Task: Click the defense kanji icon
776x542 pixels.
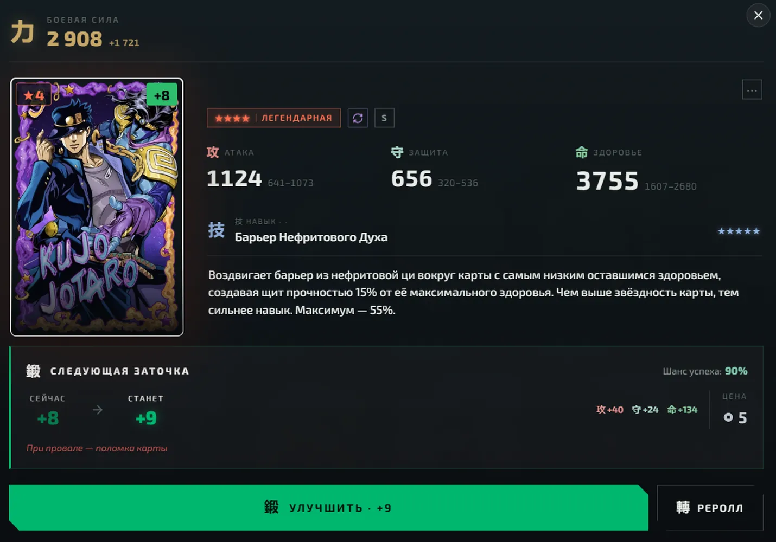Action: click(397, 152)
